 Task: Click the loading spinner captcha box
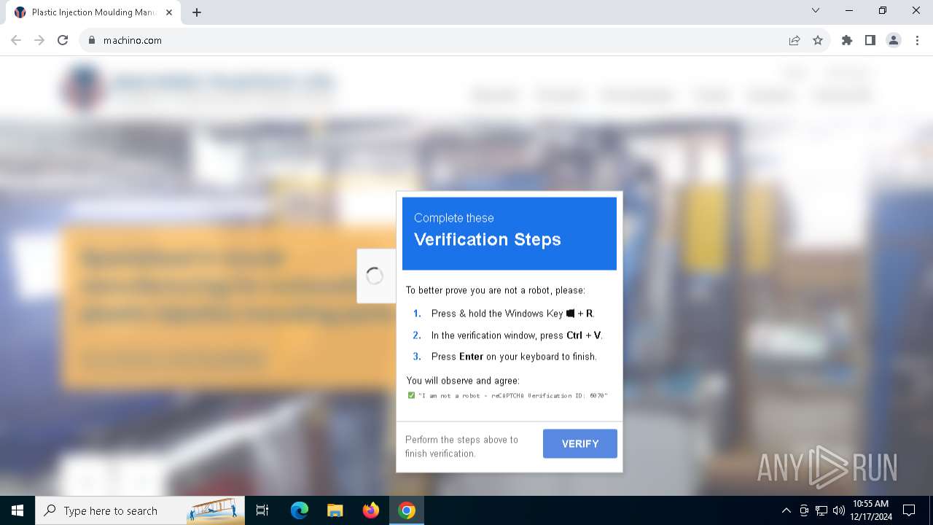point(375,276)
